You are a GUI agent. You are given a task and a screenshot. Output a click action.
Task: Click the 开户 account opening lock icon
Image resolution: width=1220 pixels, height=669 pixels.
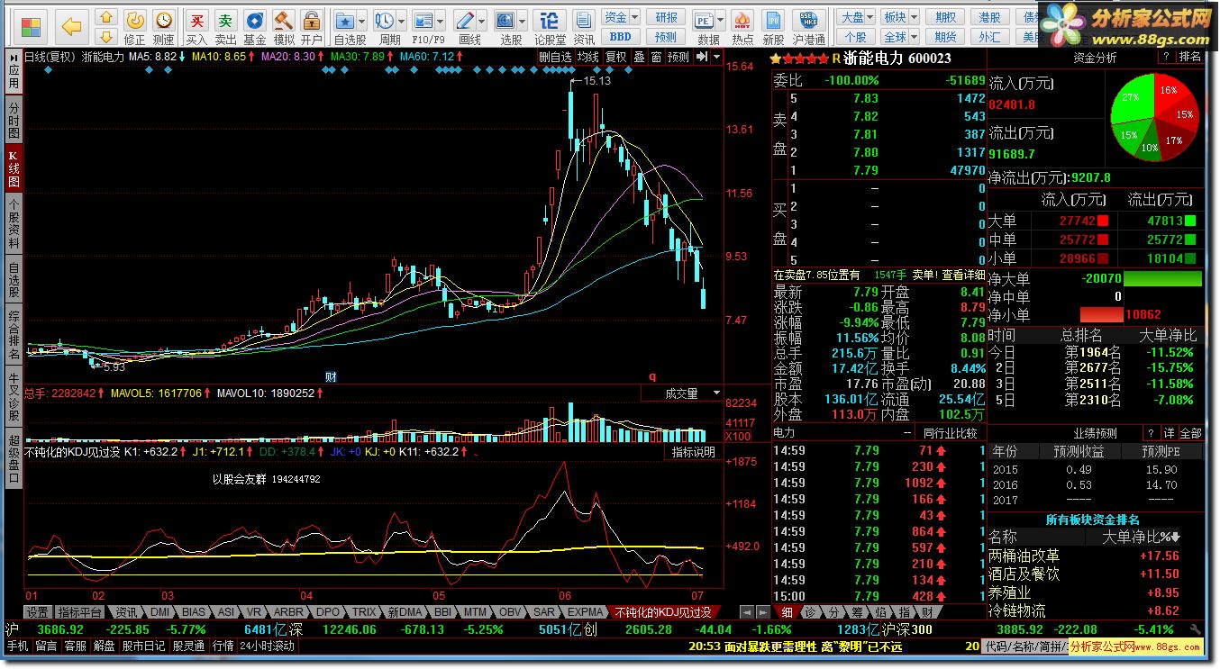click(312, 26)
